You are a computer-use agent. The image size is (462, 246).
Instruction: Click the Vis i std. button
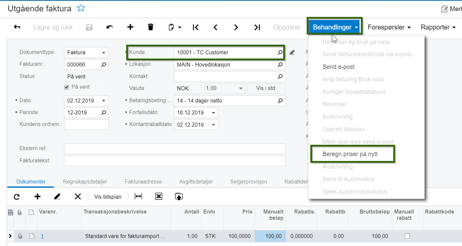[266, 88]
